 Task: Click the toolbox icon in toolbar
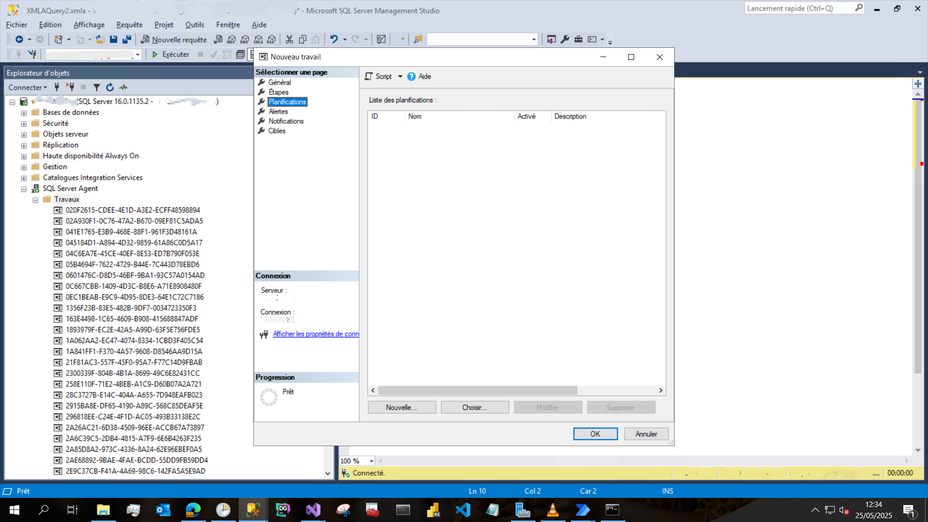579,40
